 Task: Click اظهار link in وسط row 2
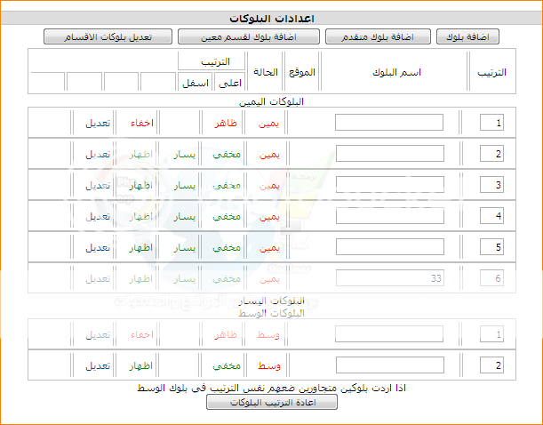point(141,366)
